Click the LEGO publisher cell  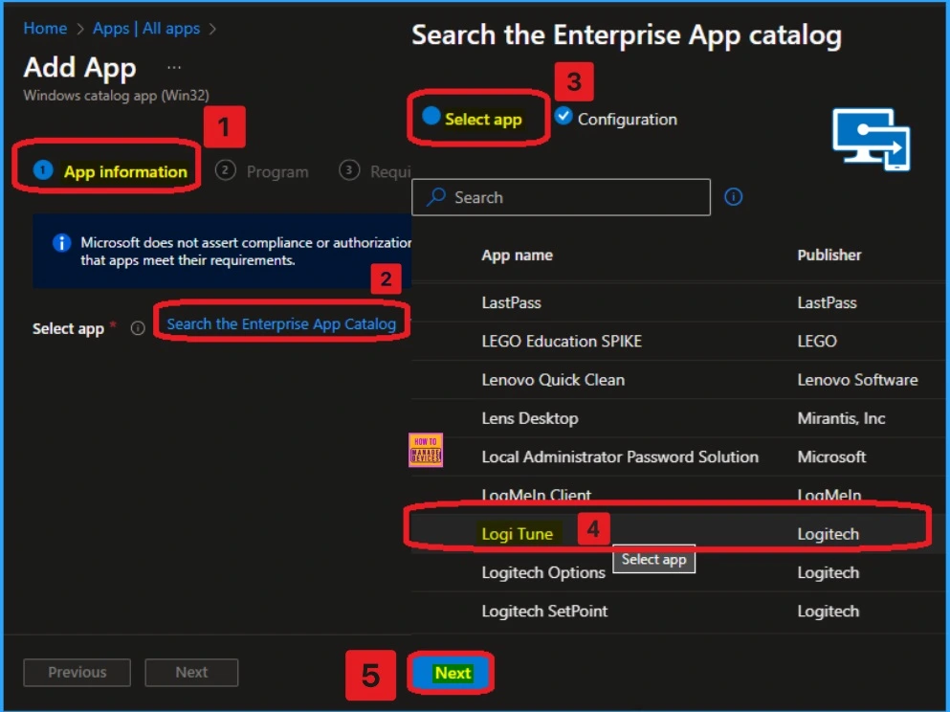pyautogui.click(x=817, y=341)
